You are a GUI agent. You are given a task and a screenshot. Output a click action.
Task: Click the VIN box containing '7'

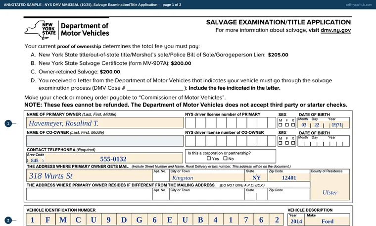click(x=246, y=220)
